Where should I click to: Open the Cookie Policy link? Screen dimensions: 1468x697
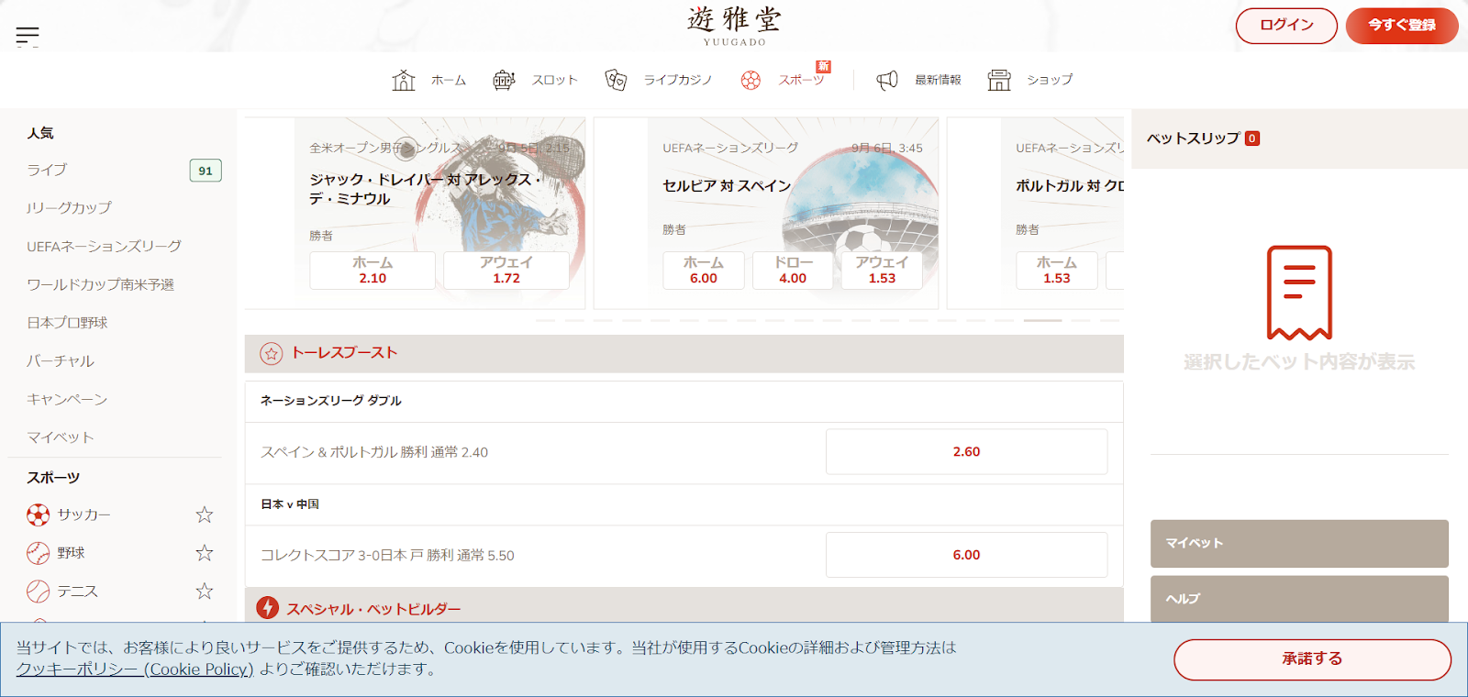click(x=135, y=669)
